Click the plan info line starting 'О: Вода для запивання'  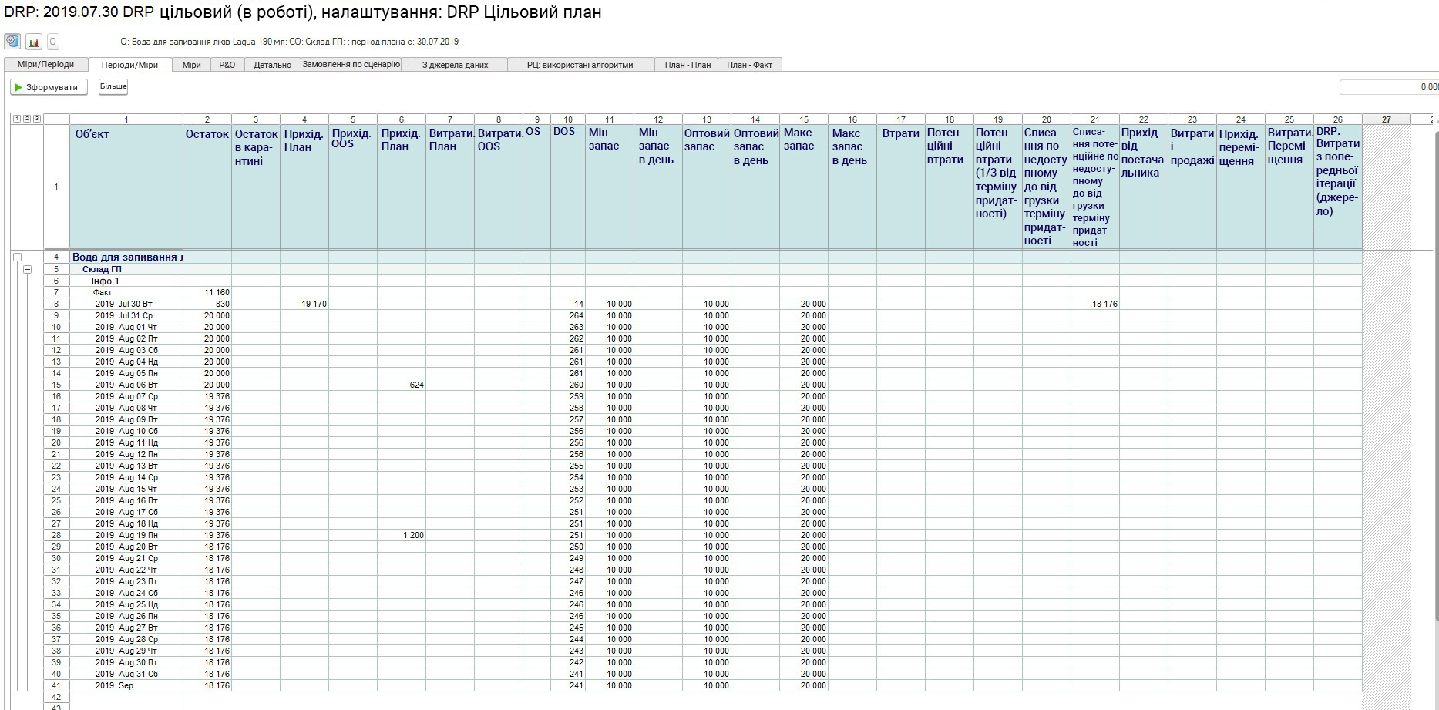click(x=290, y=42)
